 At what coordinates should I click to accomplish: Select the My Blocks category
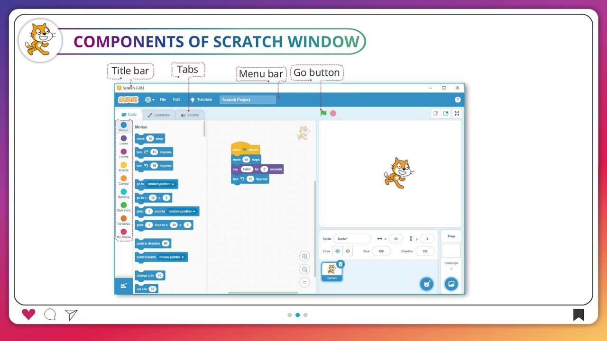123,233
